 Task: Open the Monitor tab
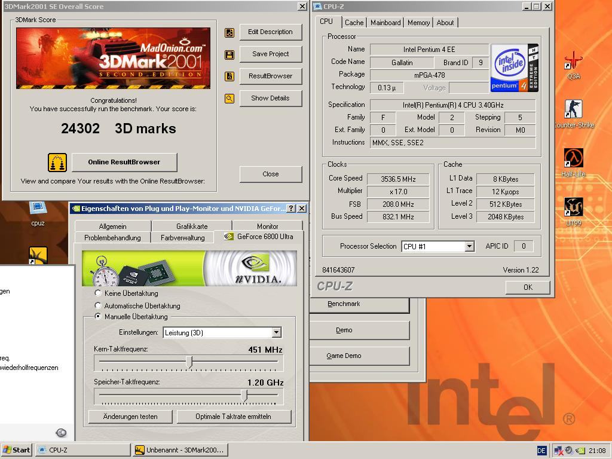tap(267, 227)
